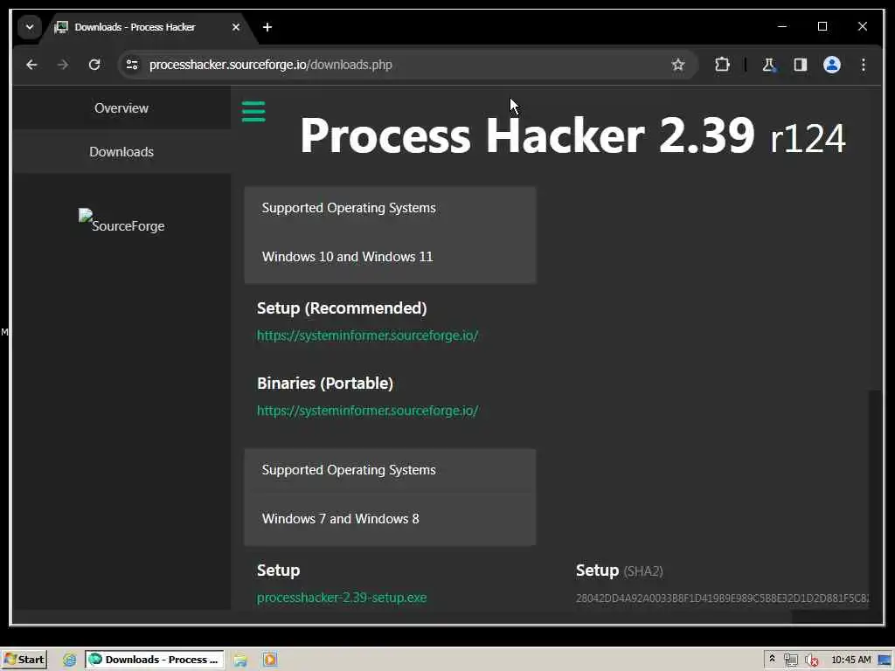The width and height of the screenshot is (895, 671).
Task: Click the network icon in system tray
Action: (790, 661)
